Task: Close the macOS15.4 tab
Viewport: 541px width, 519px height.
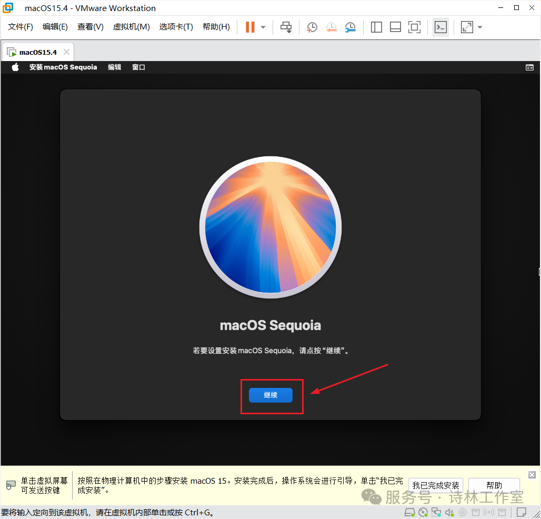Action: click(x=67, y=52)
